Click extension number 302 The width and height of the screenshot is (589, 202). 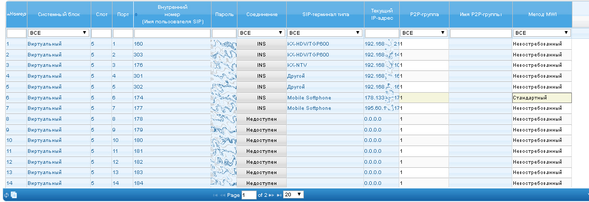pyautogui.click(x=138, y=86)
